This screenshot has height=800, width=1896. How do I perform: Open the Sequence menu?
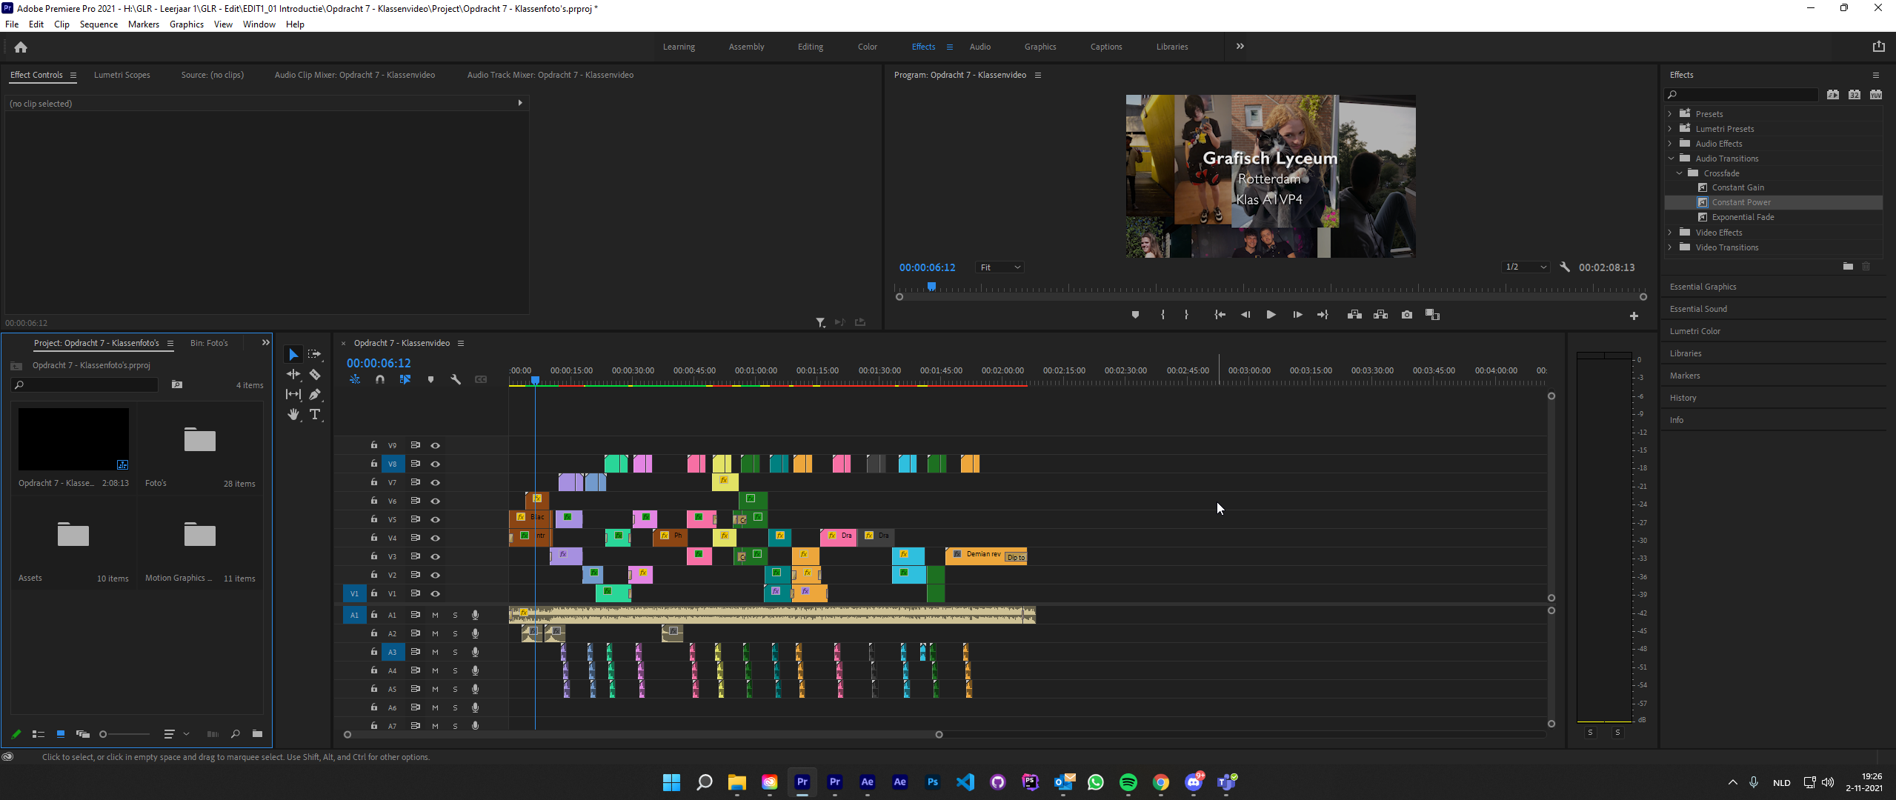click(x=99, y=24)
